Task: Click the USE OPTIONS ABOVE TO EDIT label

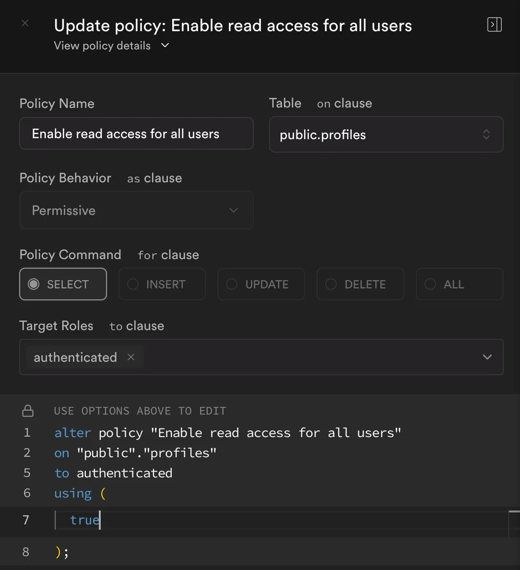Action: click(x=140, y=411)
